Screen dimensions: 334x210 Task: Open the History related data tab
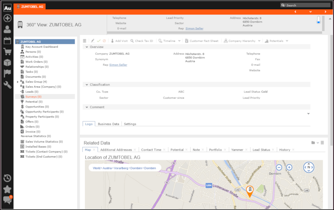pyautogui.click(x=285, y=149)
